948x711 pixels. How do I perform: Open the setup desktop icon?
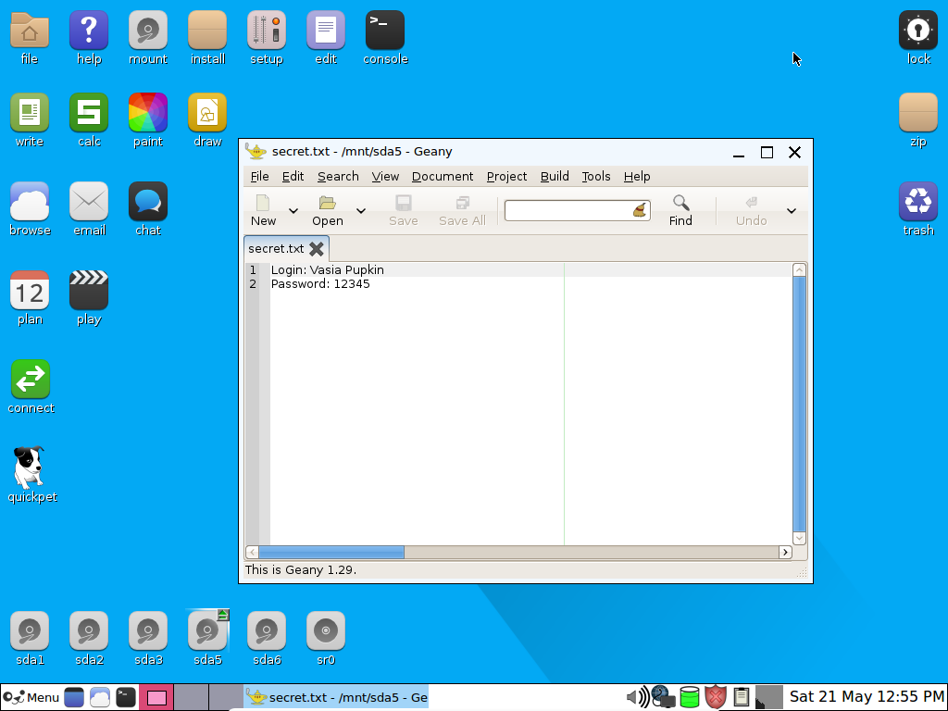click(267, 31)
